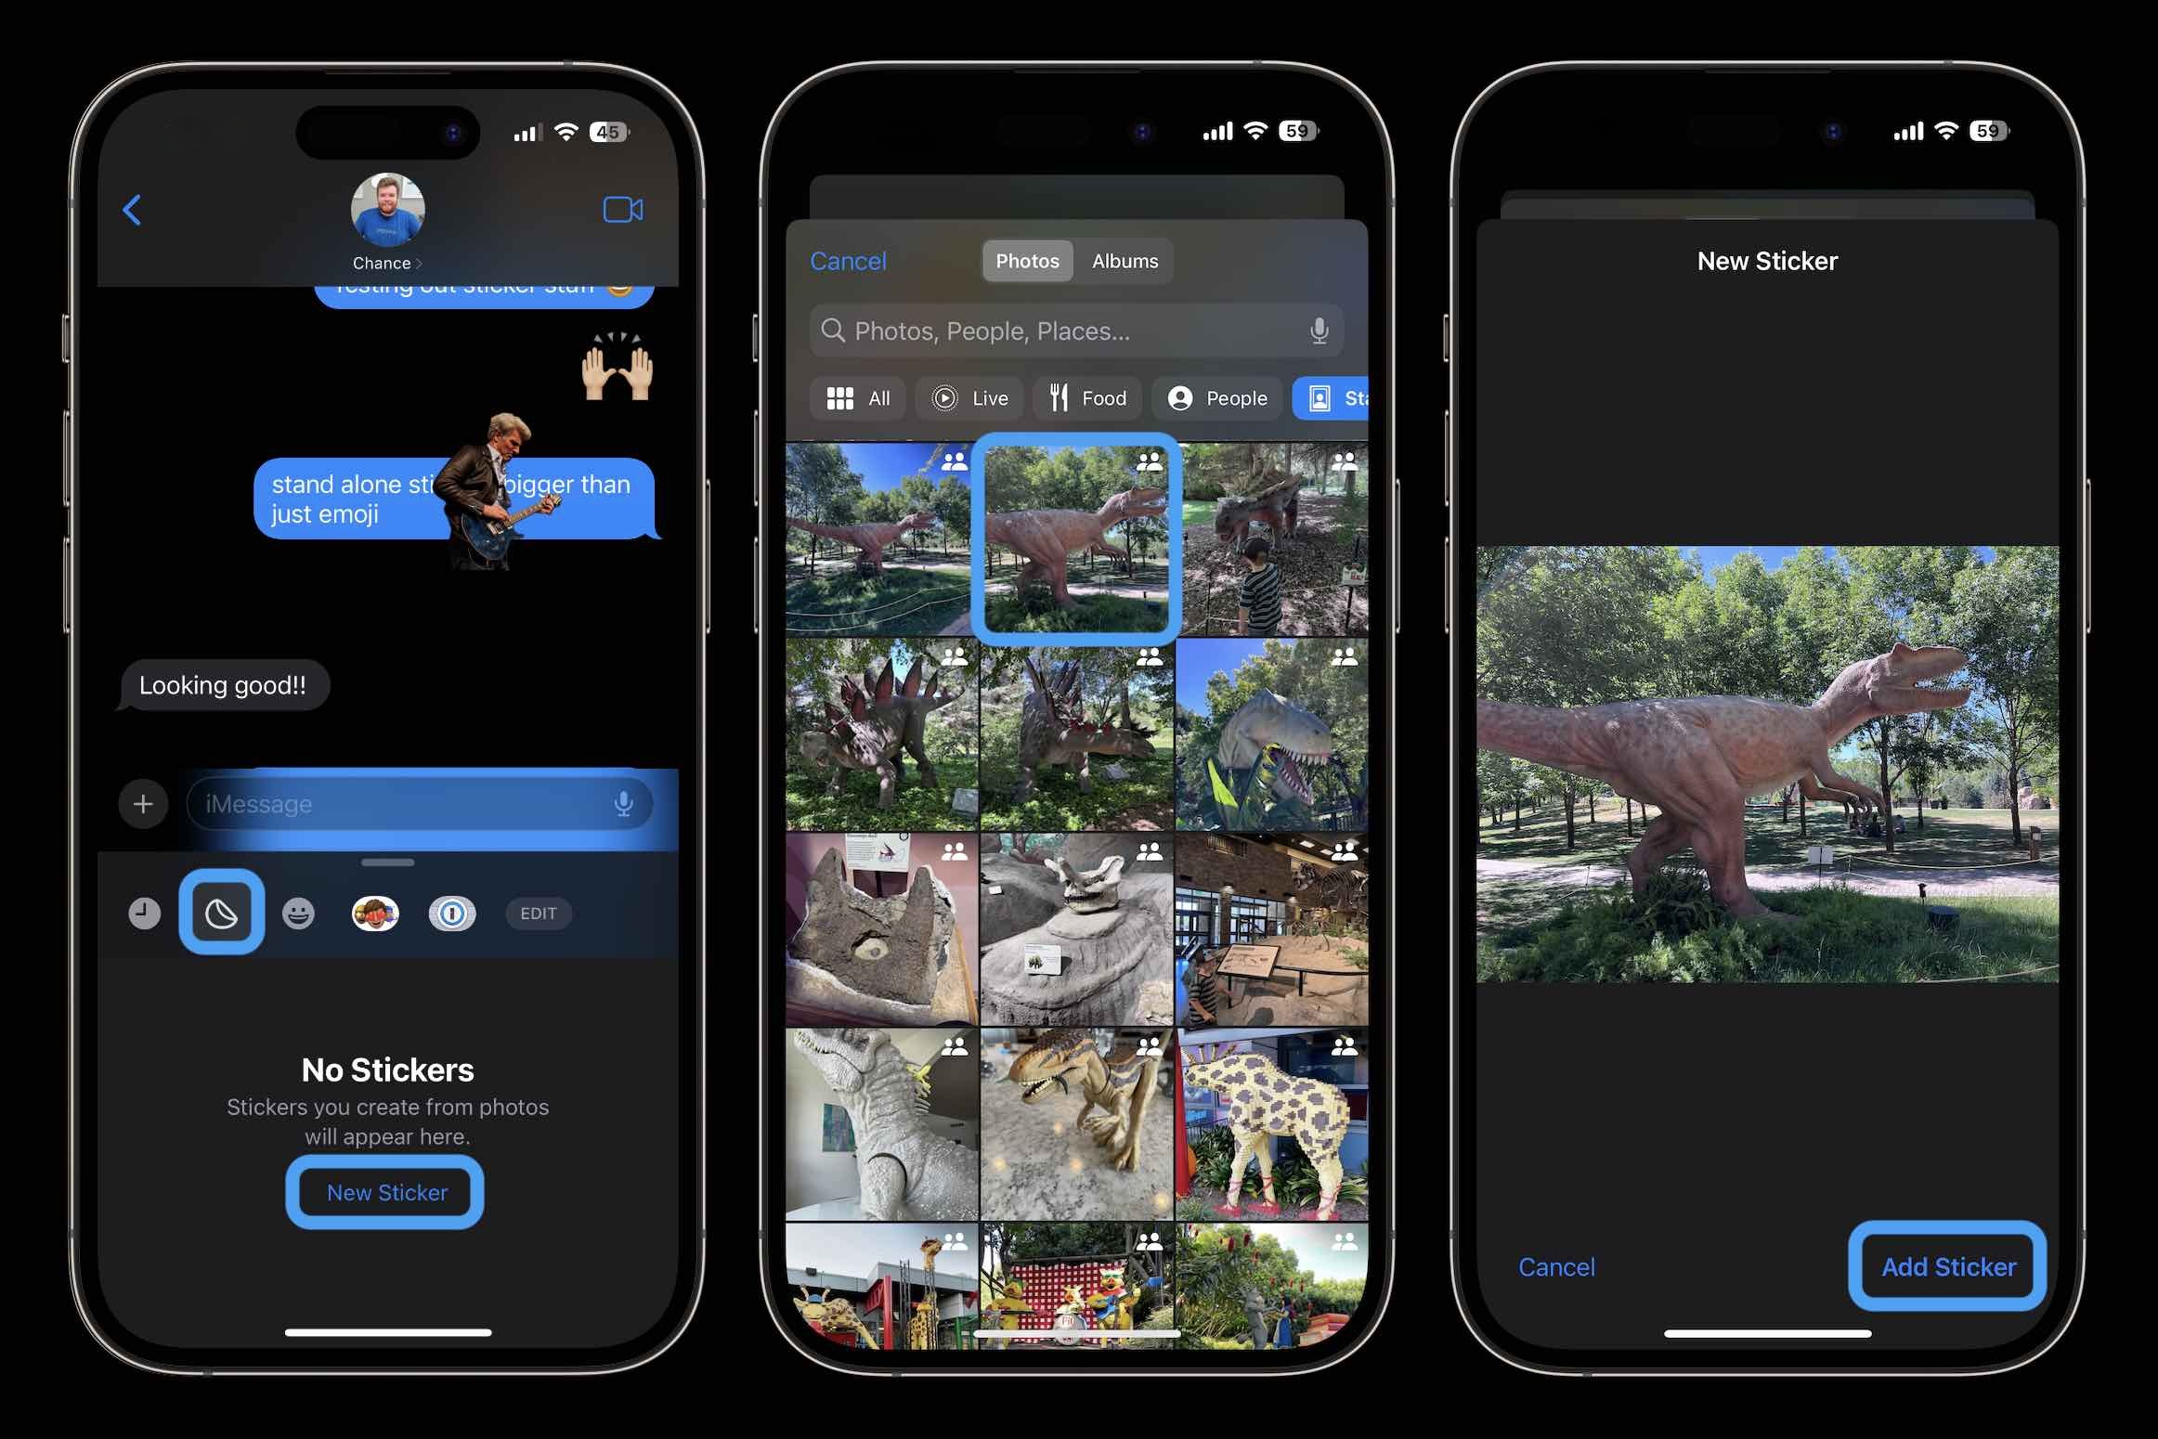Tap Cancel in photo picker

(x=846, y=259)
